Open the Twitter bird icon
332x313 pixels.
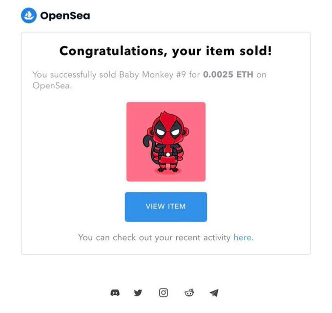tap(138, 292)
